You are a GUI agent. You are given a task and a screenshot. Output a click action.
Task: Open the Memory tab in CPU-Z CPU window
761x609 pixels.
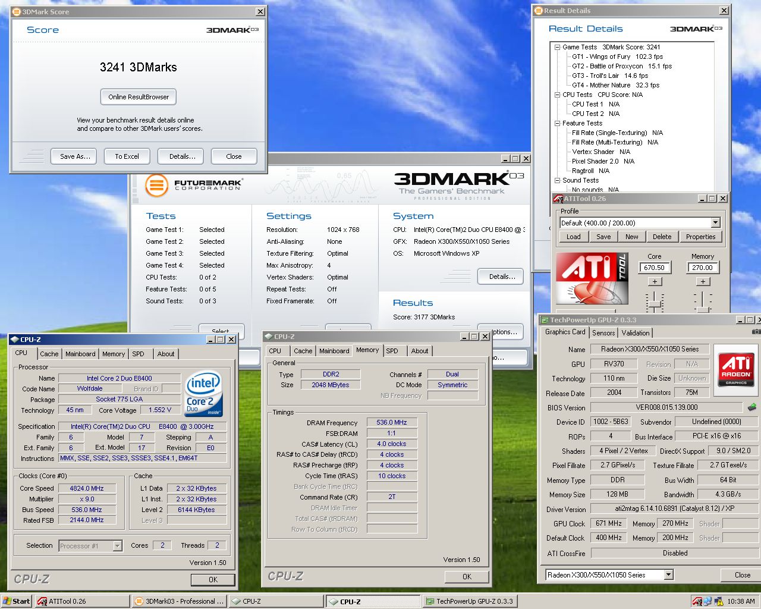pyautogui.click(x=114, y=354)
